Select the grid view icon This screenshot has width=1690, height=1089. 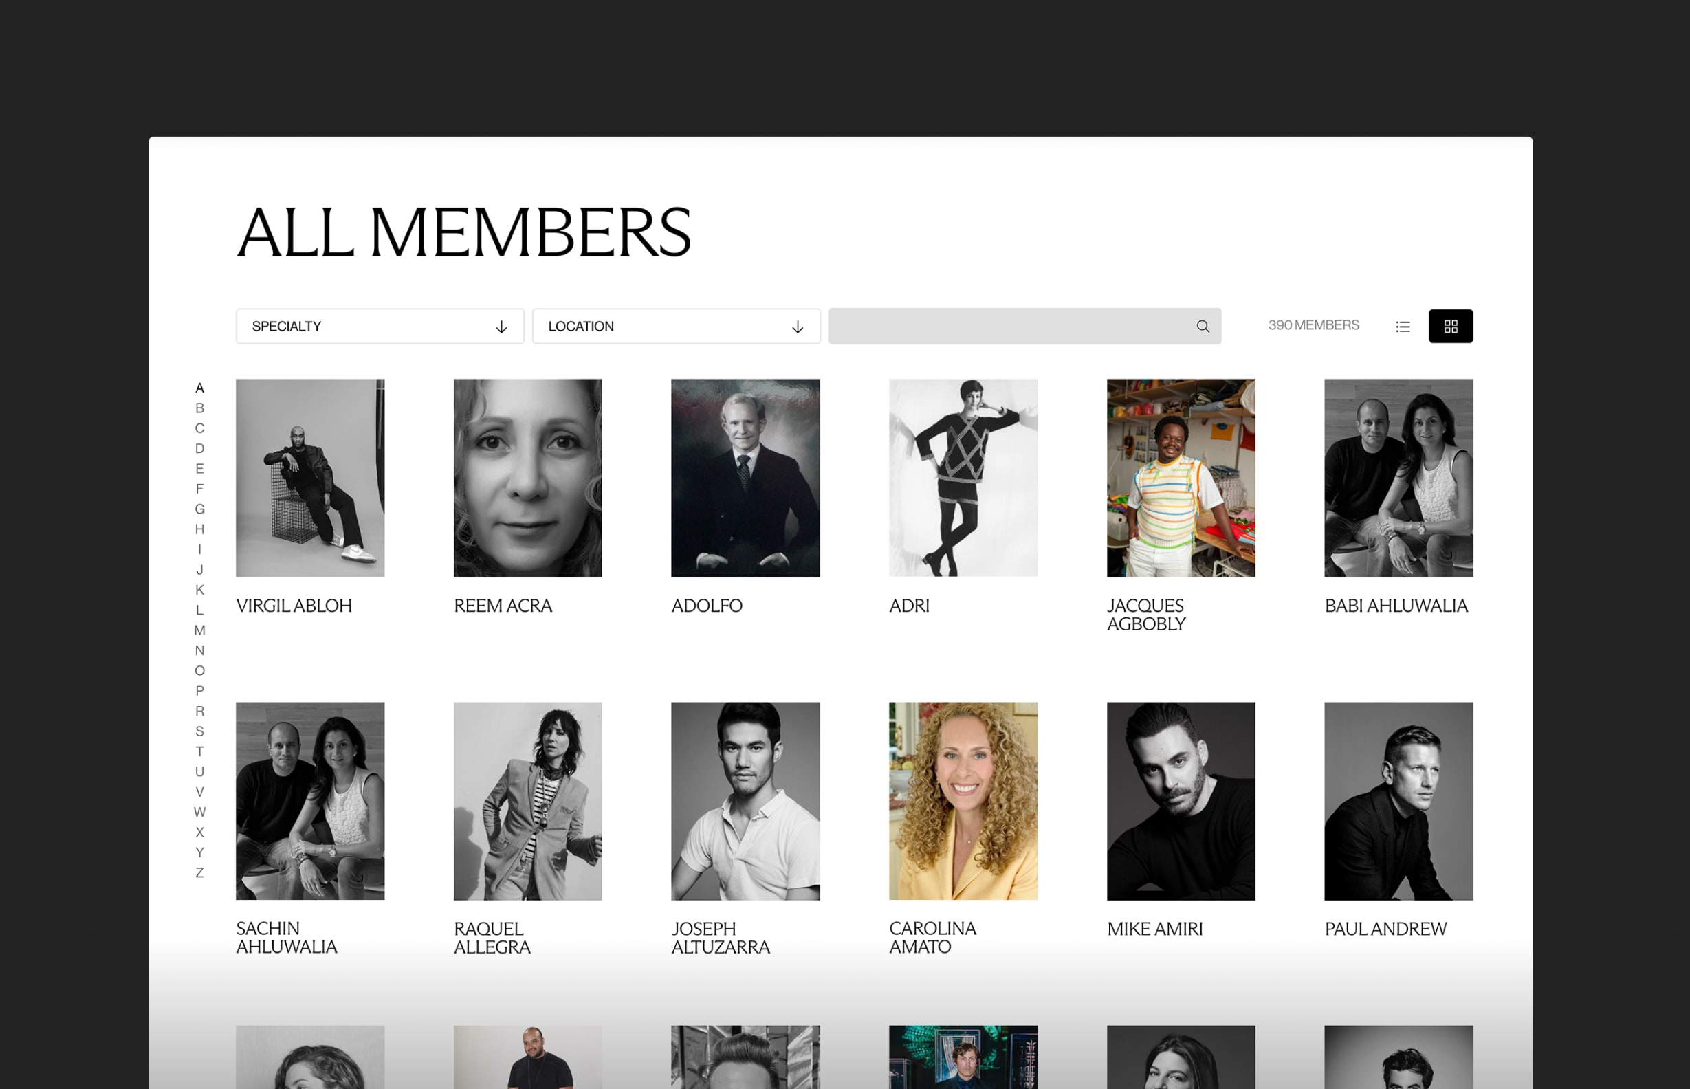[x=1451, y=326]
